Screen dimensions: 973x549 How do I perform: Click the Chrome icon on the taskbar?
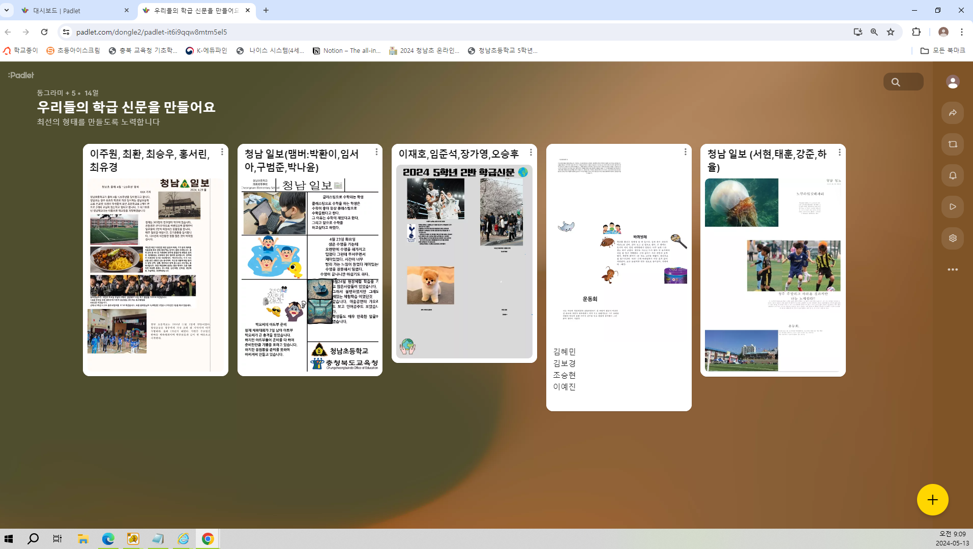coord(208,539)
